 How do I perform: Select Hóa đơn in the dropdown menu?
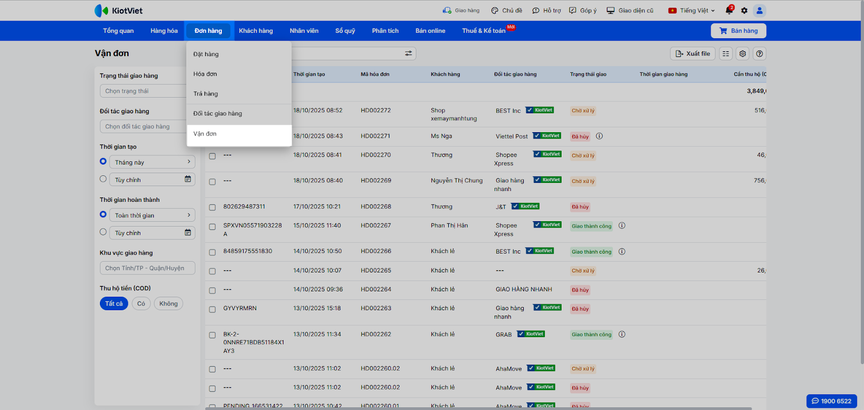205,74
